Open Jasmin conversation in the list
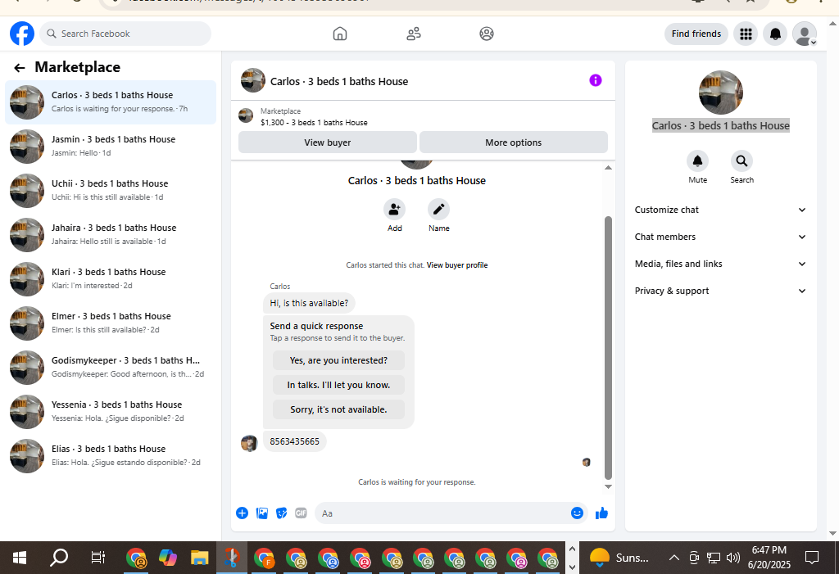Screen dimensions: 839x574 [111, 146]
